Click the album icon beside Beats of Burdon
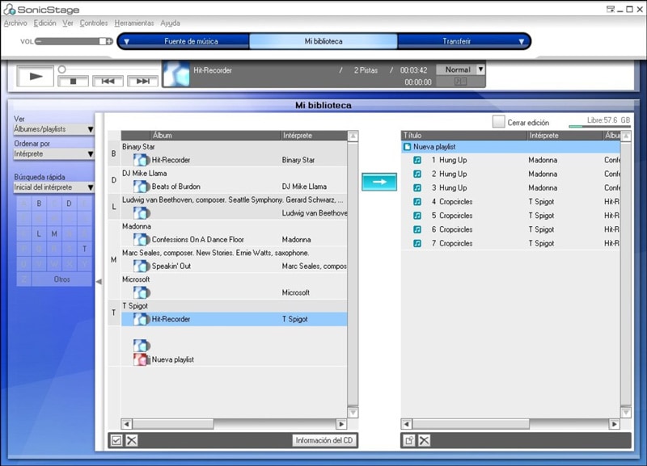647x466 pixels. pyautogui.click(x=141, y=187)
